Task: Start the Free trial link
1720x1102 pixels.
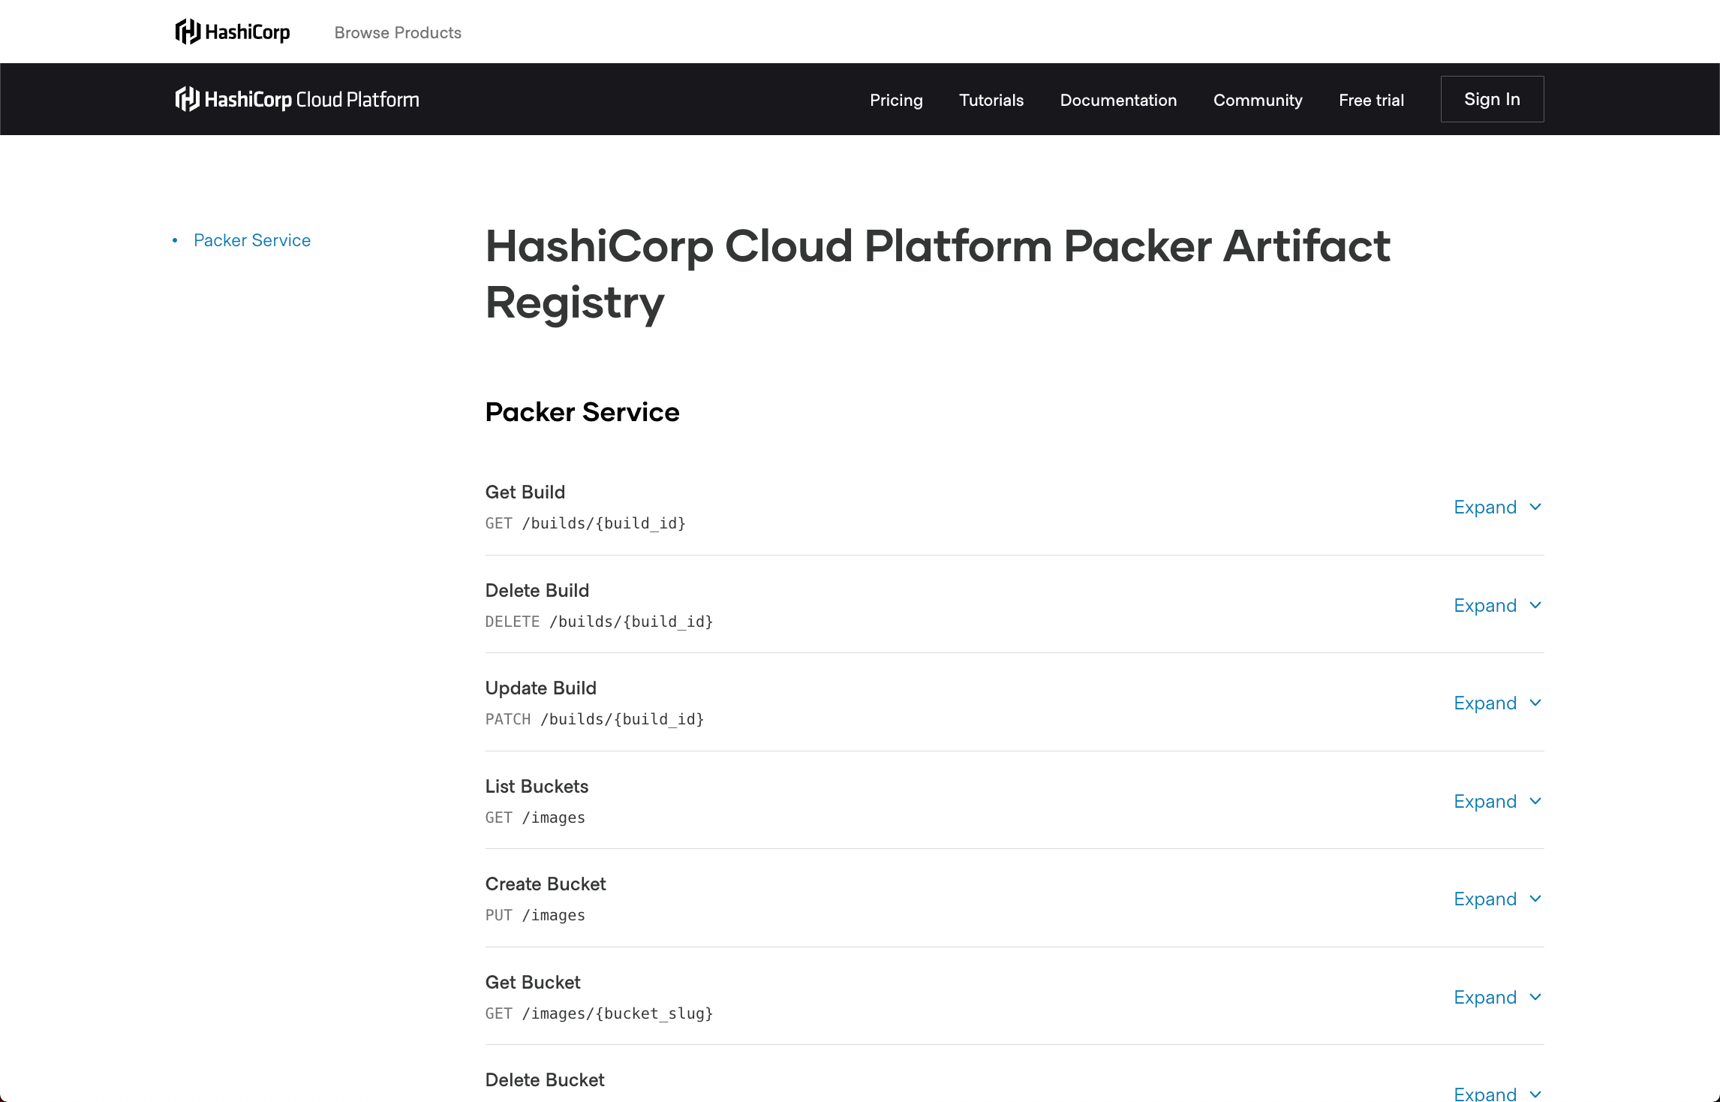Action: 1371,100
